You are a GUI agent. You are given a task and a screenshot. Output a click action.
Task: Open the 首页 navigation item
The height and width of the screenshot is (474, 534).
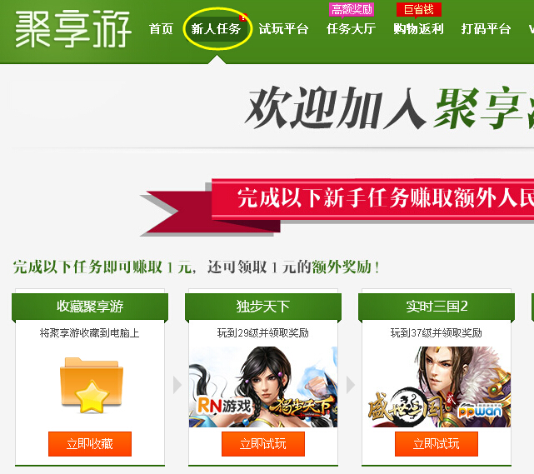(x=161, y=29)
